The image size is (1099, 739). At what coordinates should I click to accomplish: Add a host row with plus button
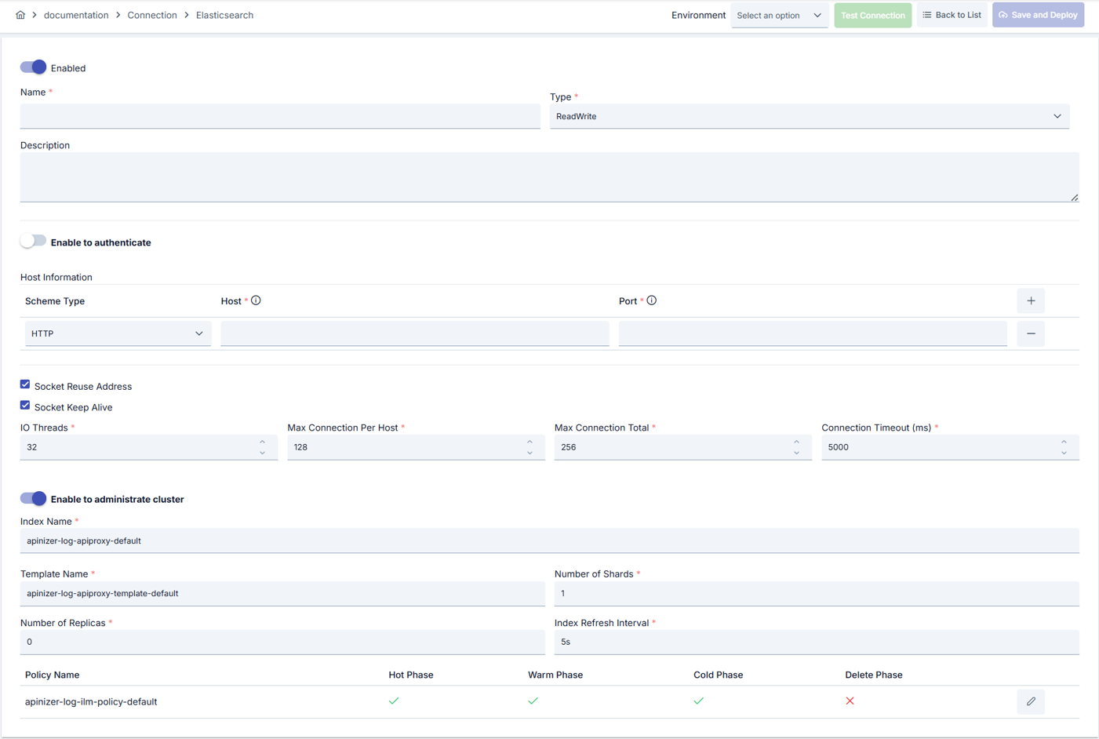[x=1031, y=300]
